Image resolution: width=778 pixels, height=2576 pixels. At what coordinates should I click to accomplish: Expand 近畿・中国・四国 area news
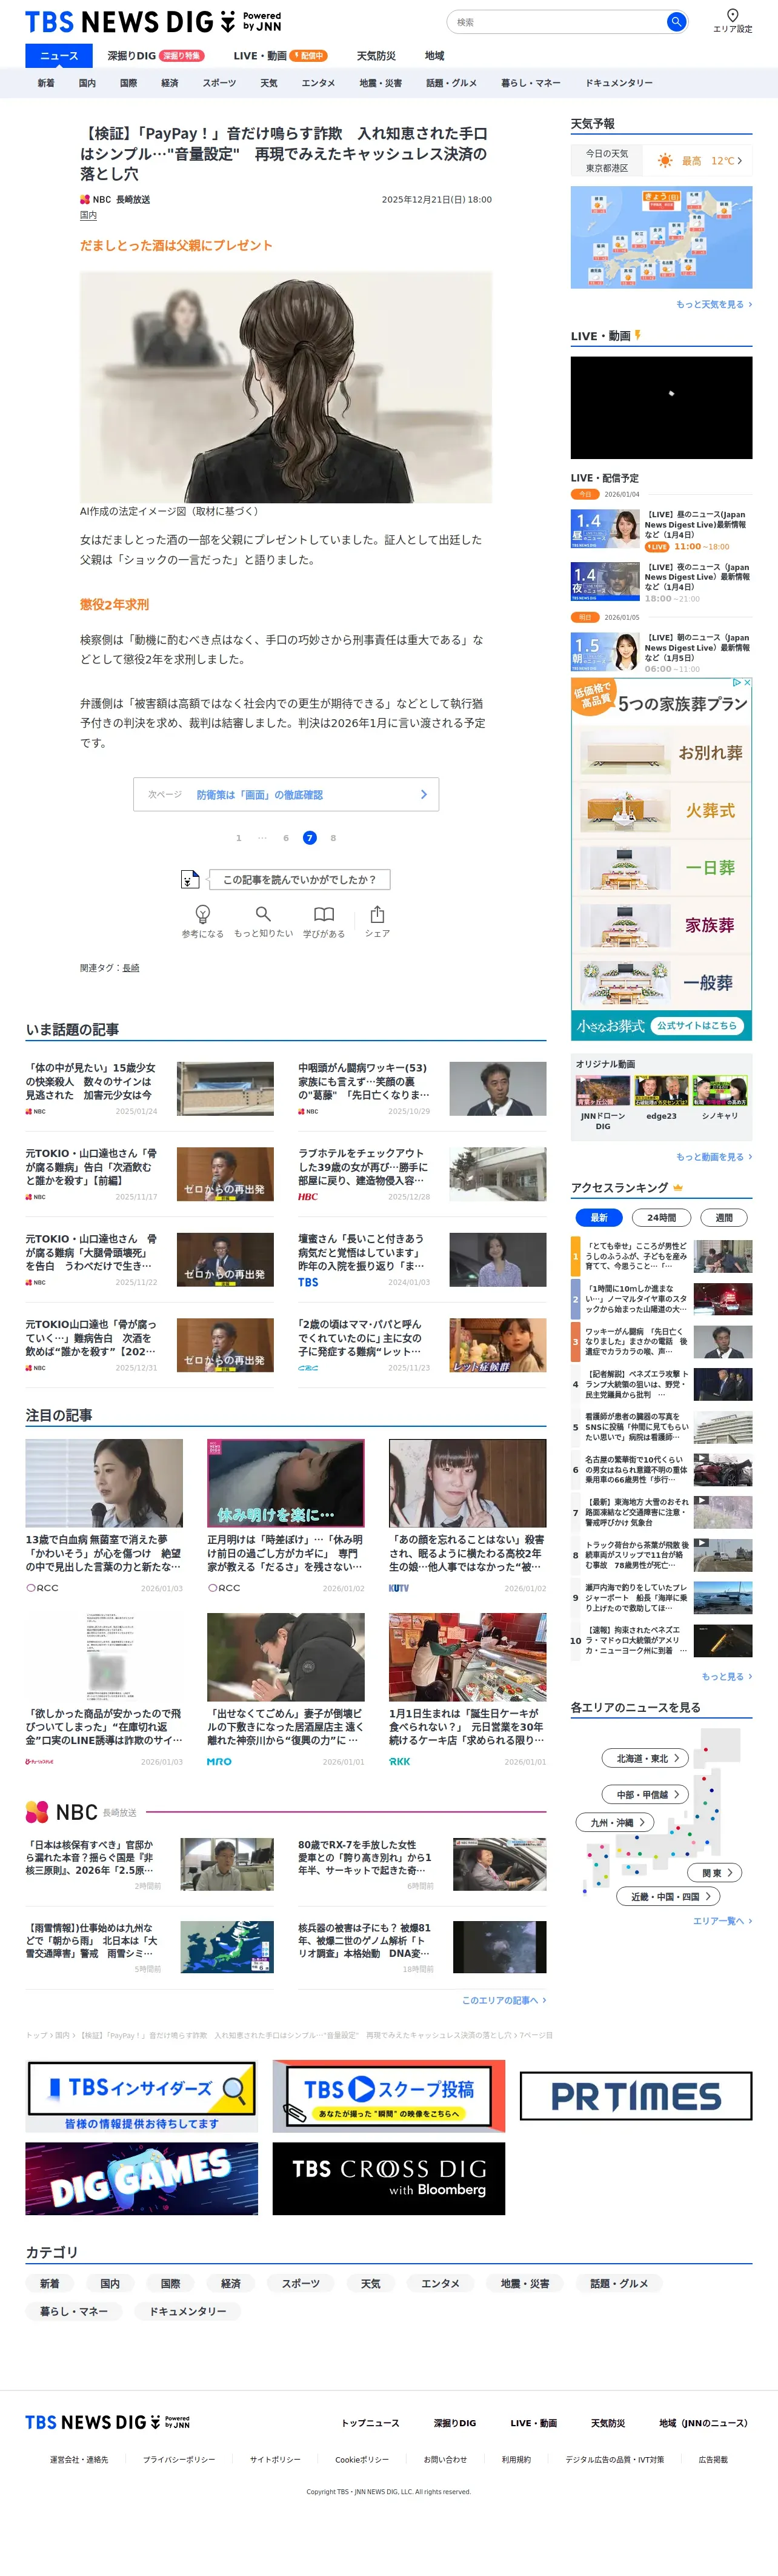pyautogui.click(x=668, y=1896)
